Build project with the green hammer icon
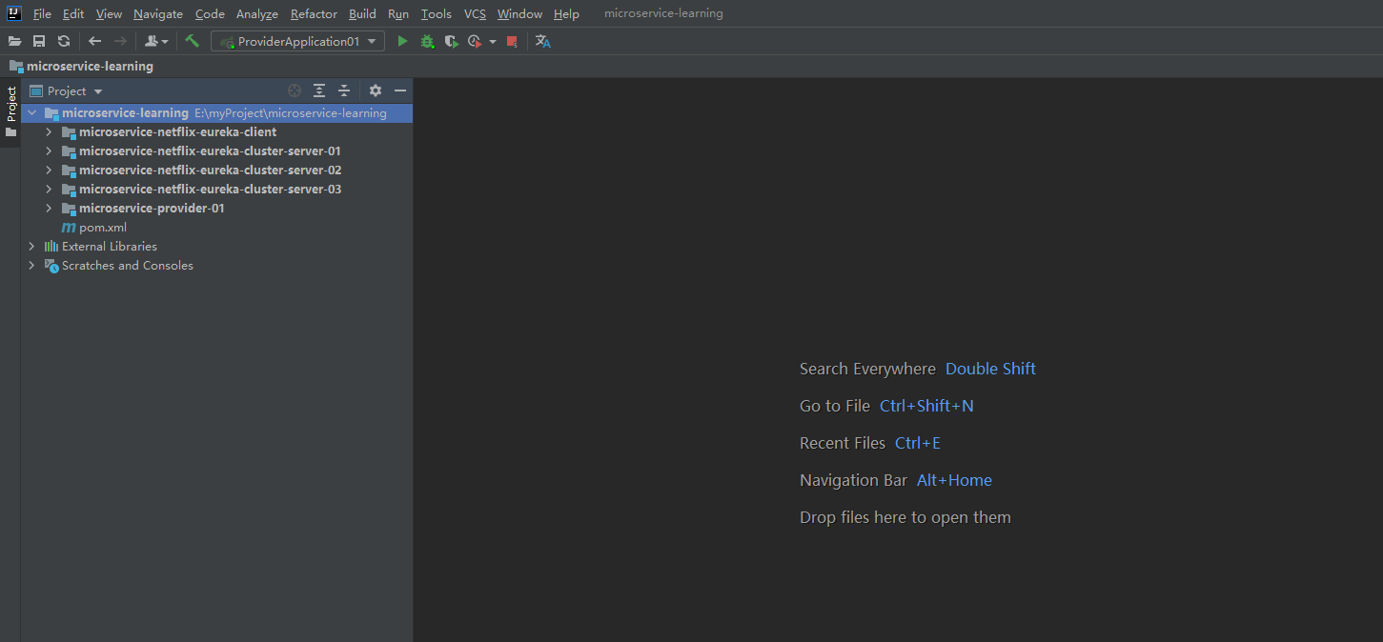 click(192, 41)
